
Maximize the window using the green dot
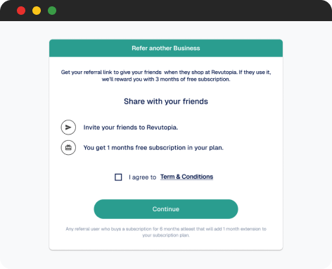pyautogui.click(x=52, y=11)
